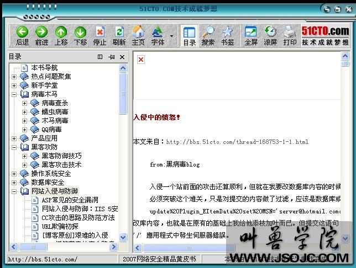Click the tree scrollbar up arrow

click(x=123, y=68)
